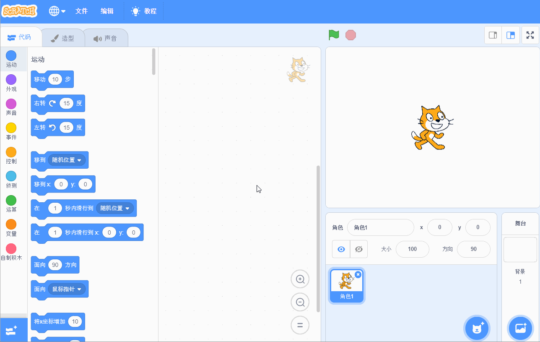Click the 左转 counterclockwise rotate icon
This screenshot has width=540, height=342.
click(x=52, y=127)
